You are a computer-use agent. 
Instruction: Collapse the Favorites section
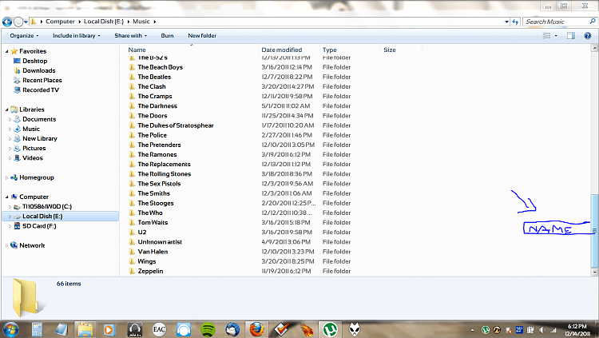point(7,51)
